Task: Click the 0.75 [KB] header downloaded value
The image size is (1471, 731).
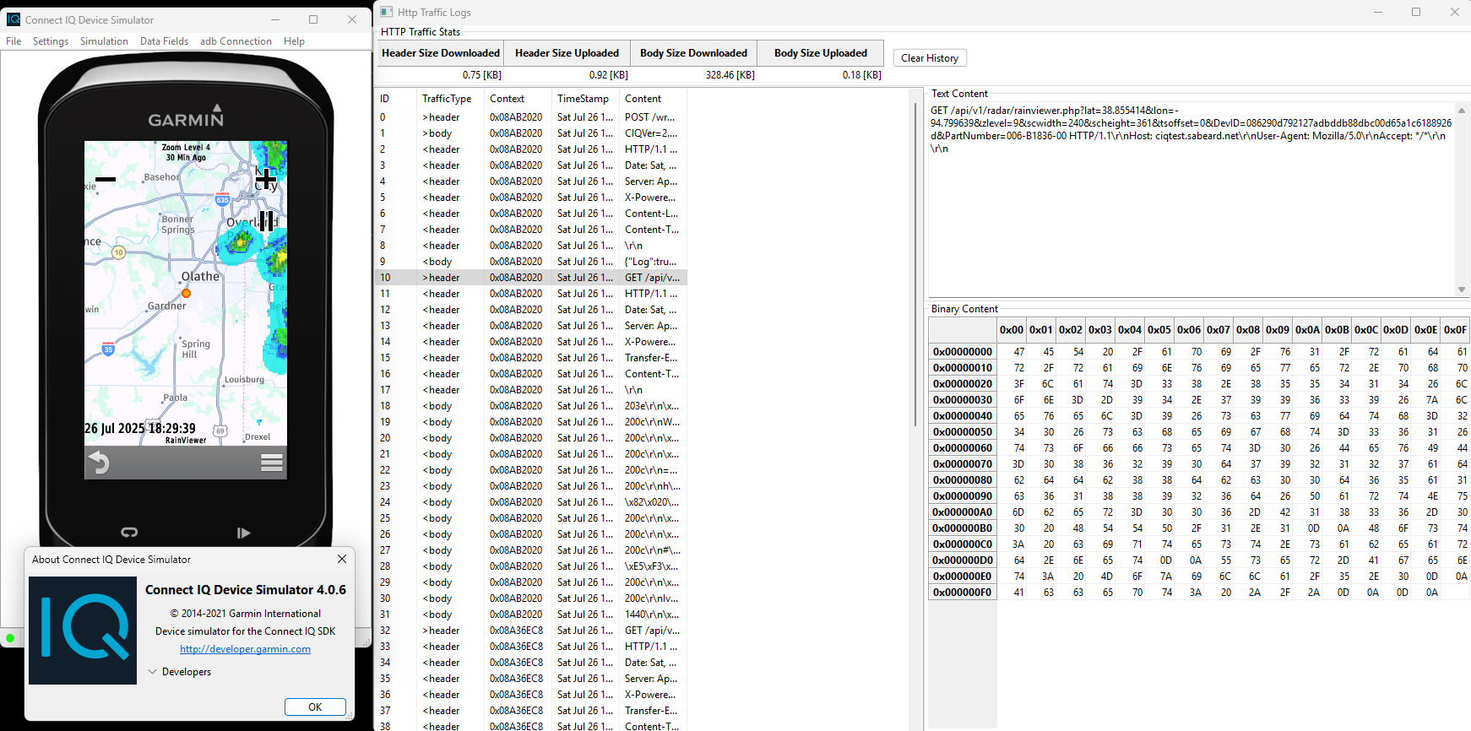Action: (x=482, y=75)
